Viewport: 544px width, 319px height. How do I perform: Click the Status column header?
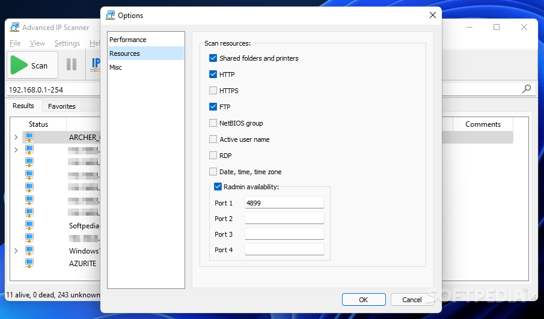click(38, 124)
